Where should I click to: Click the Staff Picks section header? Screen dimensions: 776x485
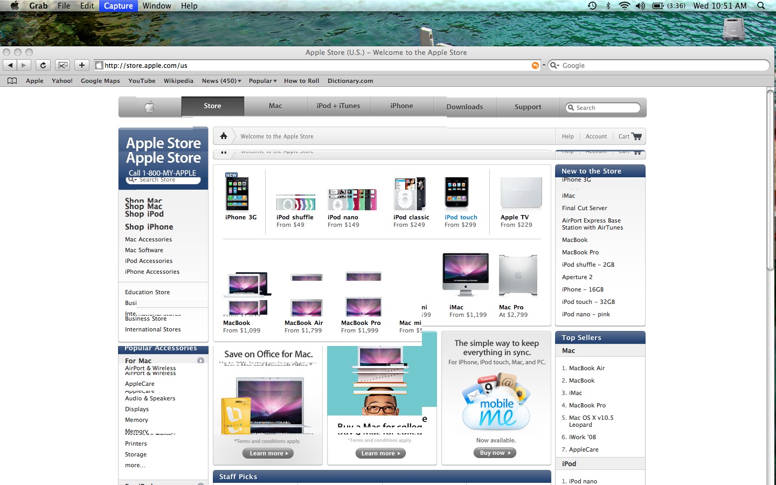click(382, 476)
